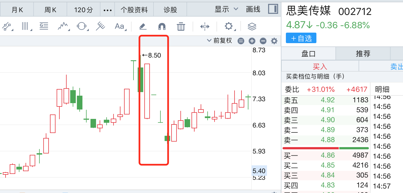Open the 个股资料 page
This screenshot has height=193, width=403.
(x=134, y=10)
